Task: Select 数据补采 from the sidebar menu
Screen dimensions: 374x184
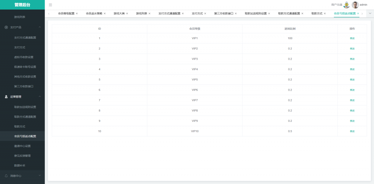Action: (x=20, y=165)
